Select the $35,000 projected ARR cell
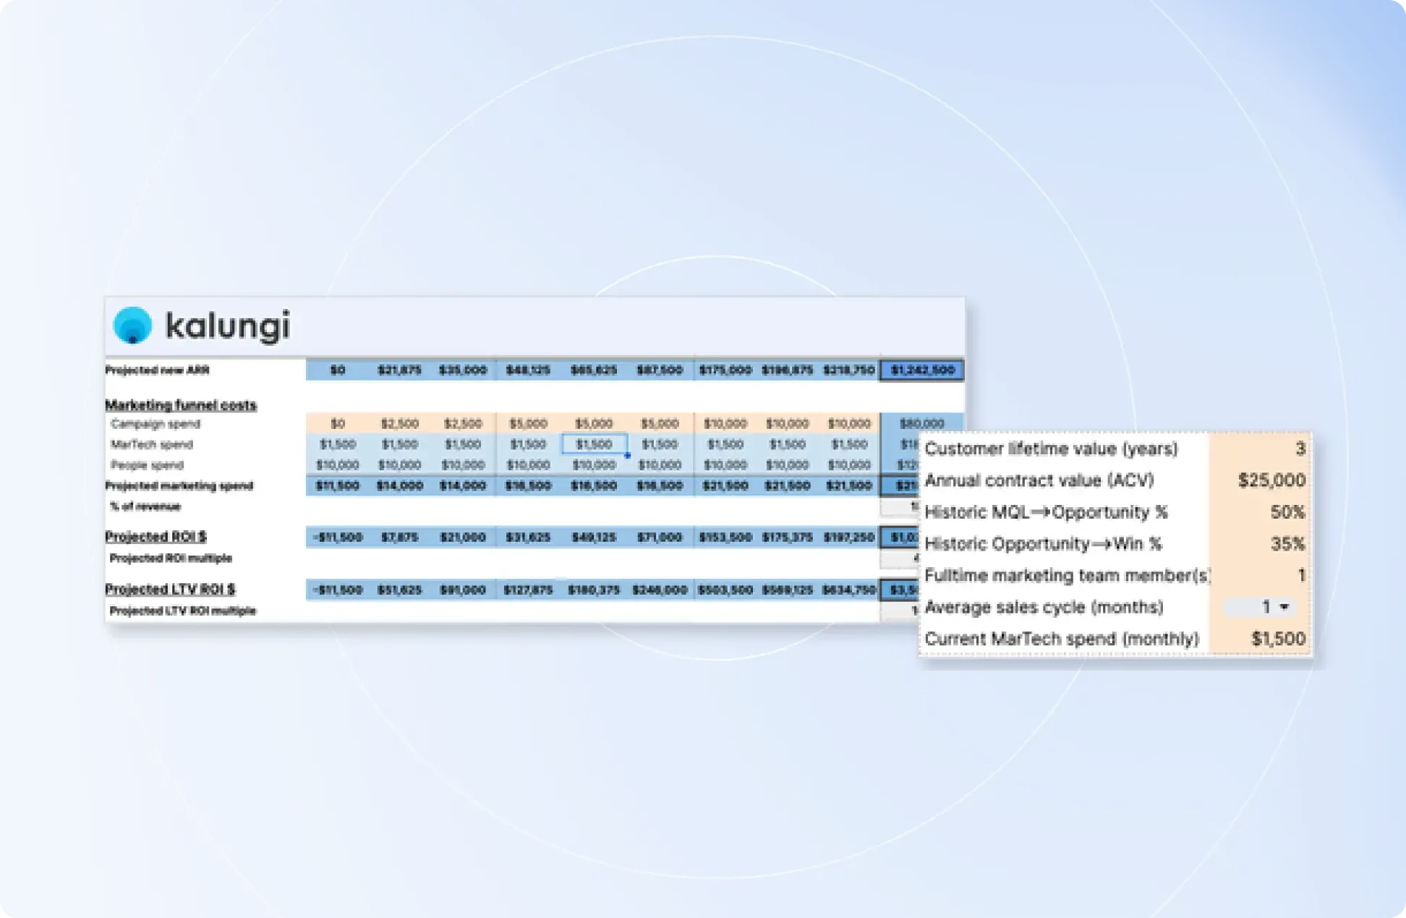The image size is (1406, 918). (463, 370)
